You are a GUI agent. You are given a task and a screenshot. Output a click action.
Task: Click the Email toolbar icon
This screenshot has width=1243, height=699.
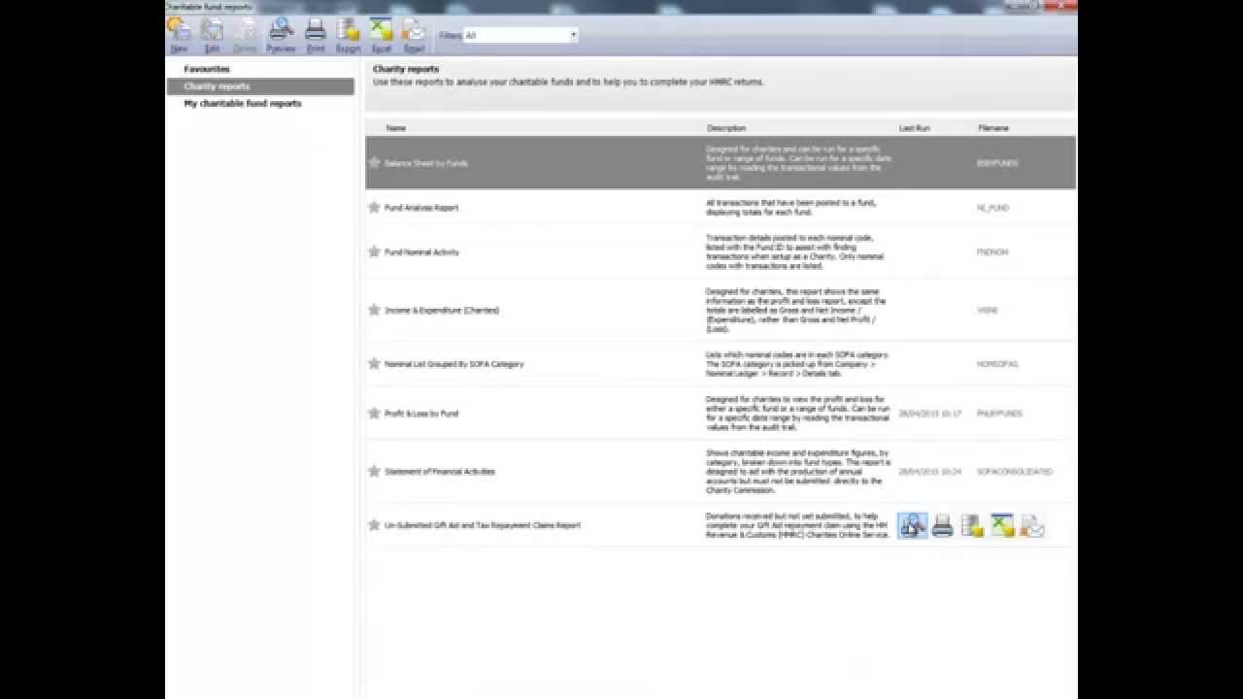(414, 34)
